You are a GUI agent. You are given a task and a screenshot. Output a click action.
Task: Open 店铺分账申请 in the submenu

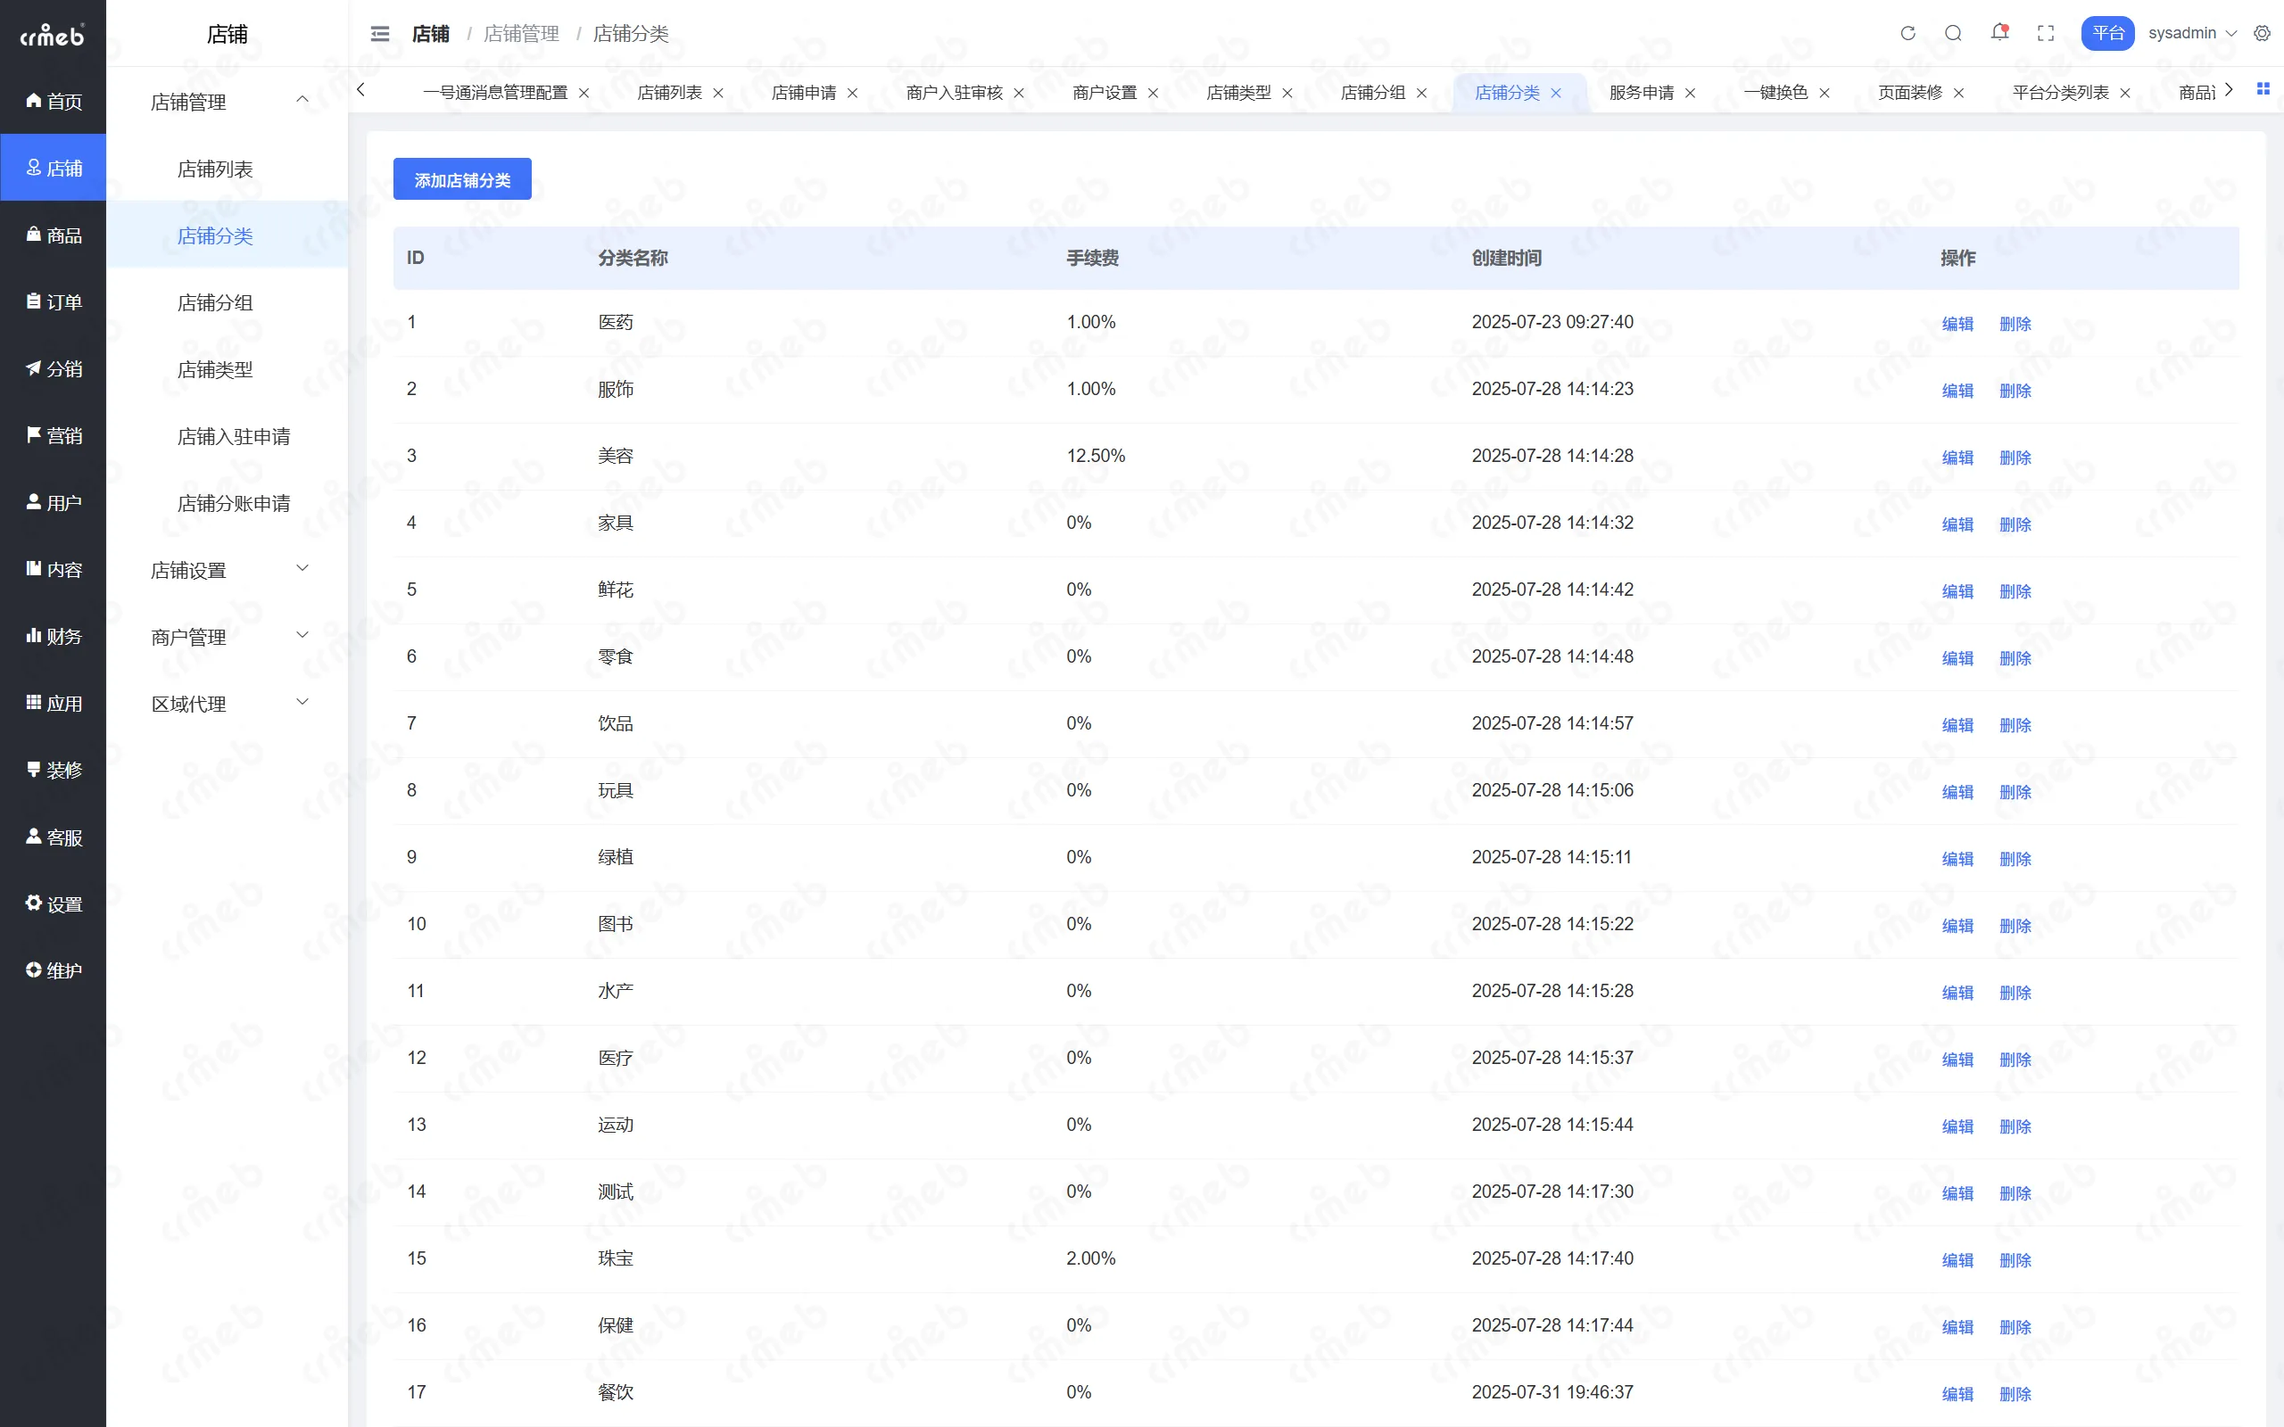[x=228, y=503]
